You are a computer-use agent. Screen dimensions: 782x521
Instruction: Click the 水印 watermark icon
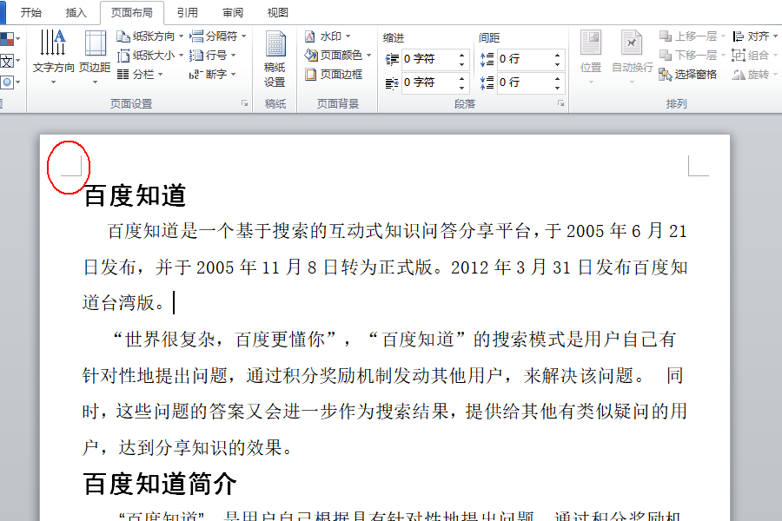tap(310, 36)
